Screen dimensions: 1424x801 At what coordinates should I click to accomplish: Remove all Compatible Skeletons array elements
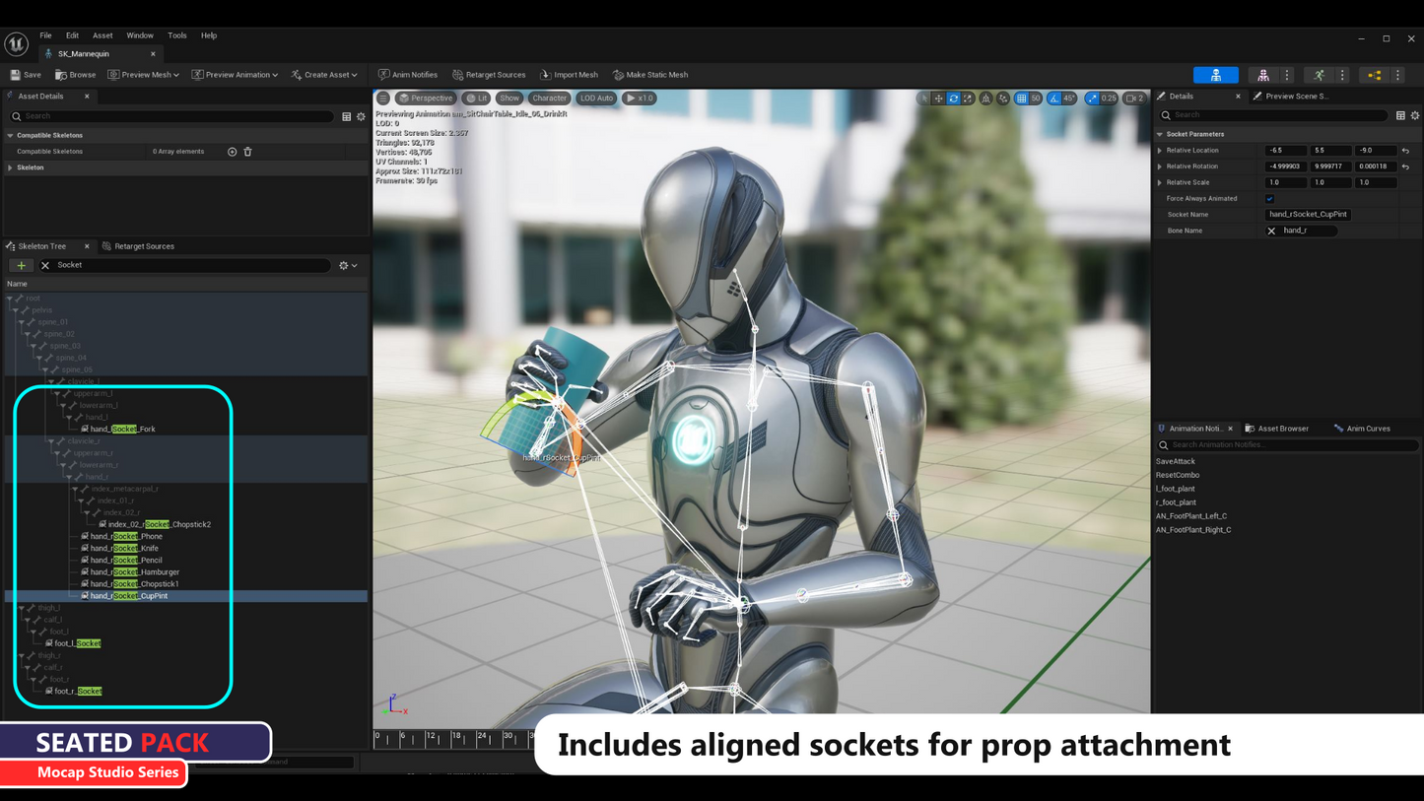(248, 152)
